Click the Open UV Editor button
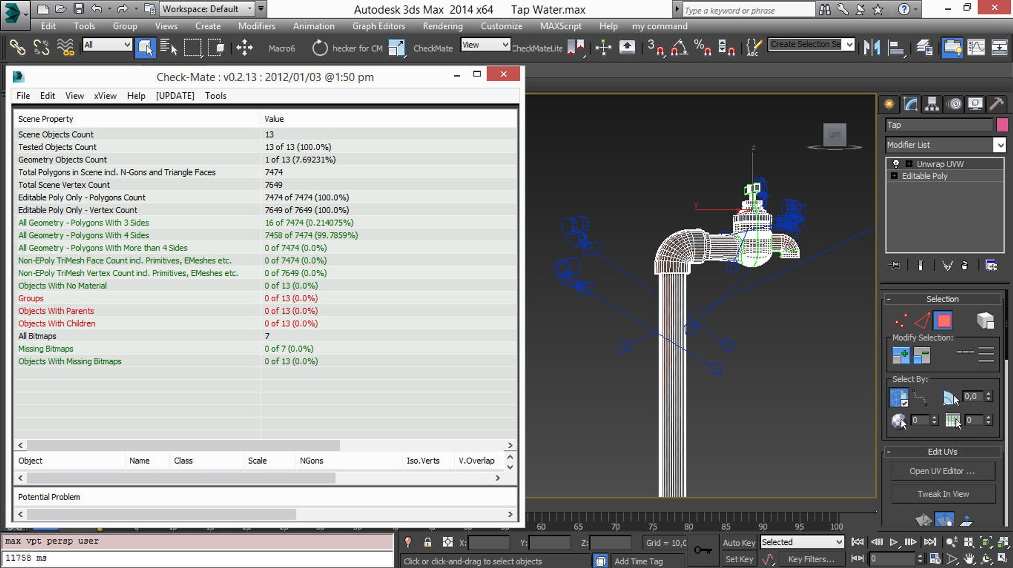Viewport: 1013px width, 568px height. (x=943, y=471)
